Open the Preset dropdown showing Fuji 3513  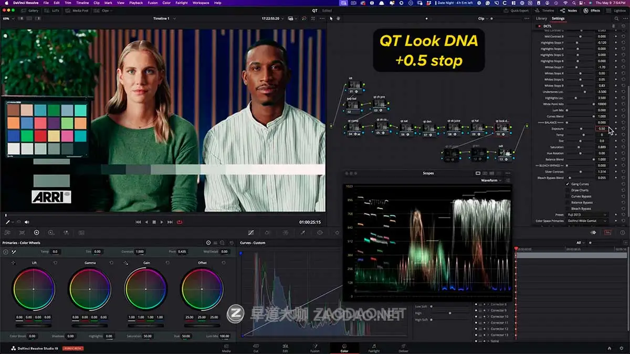tap(587, 214)
